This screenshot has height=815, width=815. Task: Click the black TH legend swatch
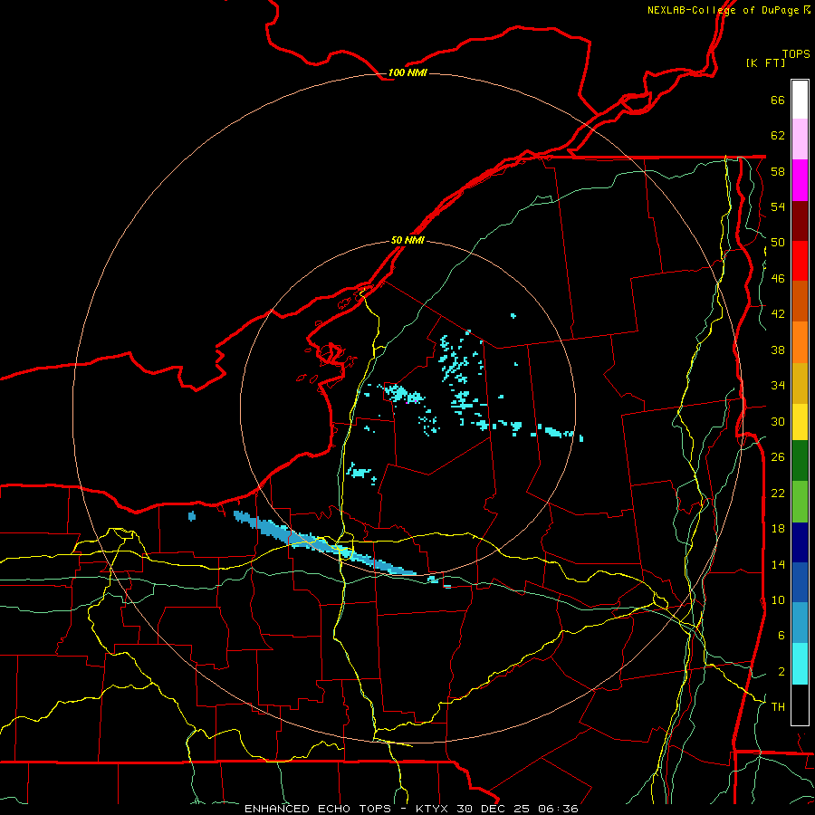800,705
